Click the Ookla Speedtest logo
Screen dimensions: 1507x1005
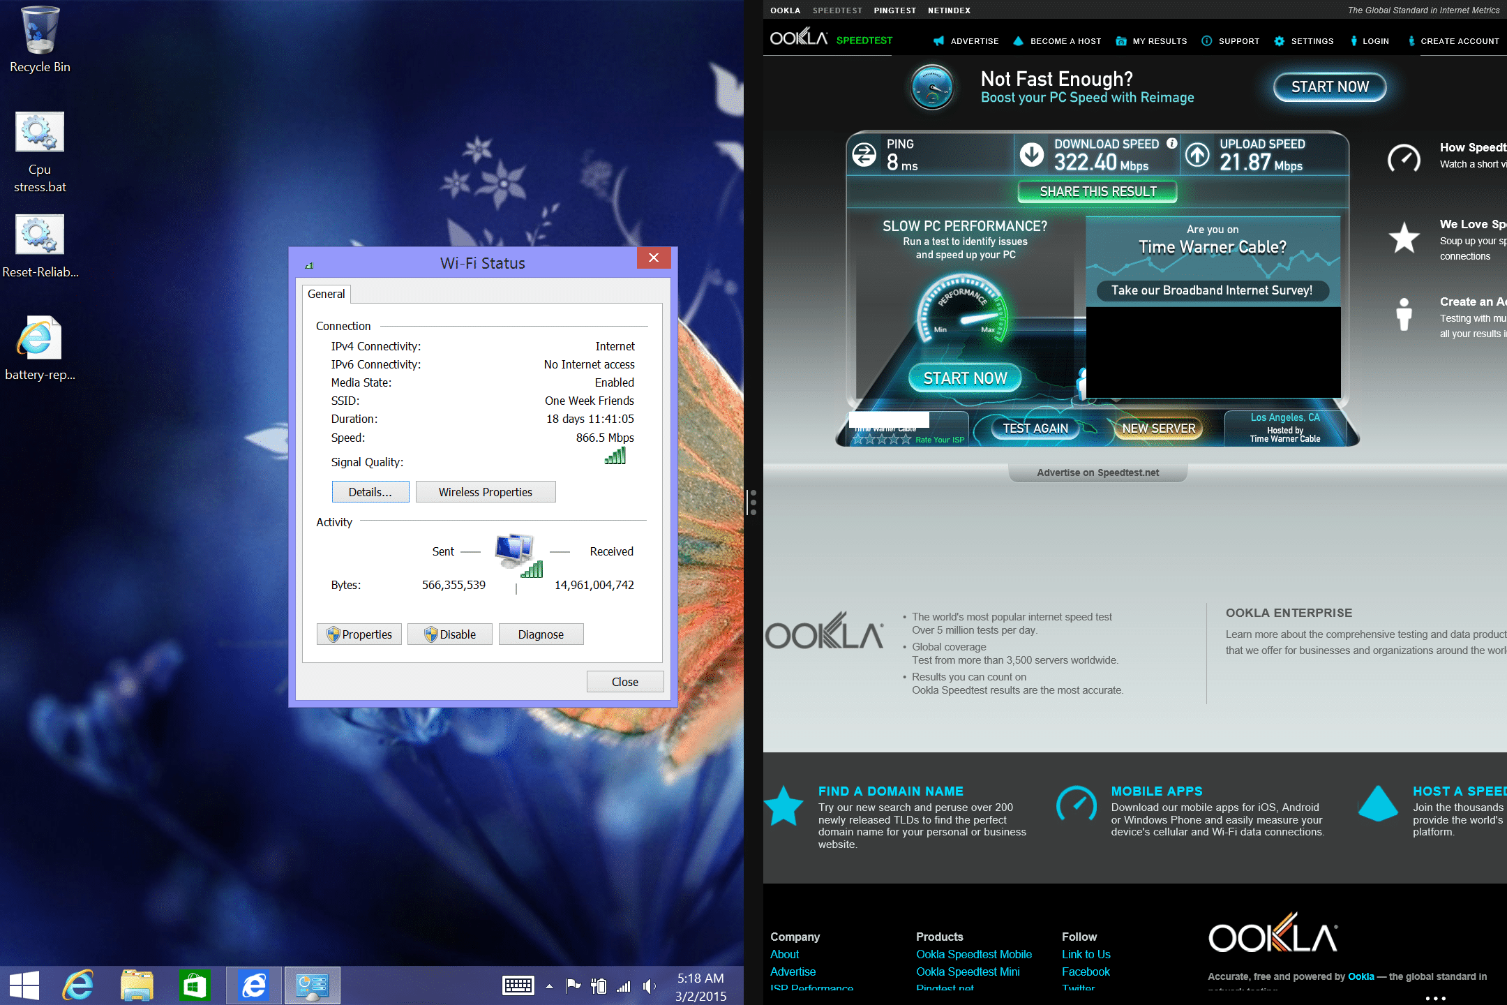click(x=831, y=38)
